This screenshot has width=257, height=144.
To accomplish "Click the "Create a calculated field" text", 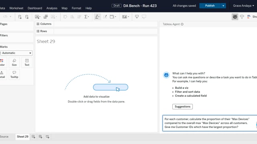I will coord(191,96).
